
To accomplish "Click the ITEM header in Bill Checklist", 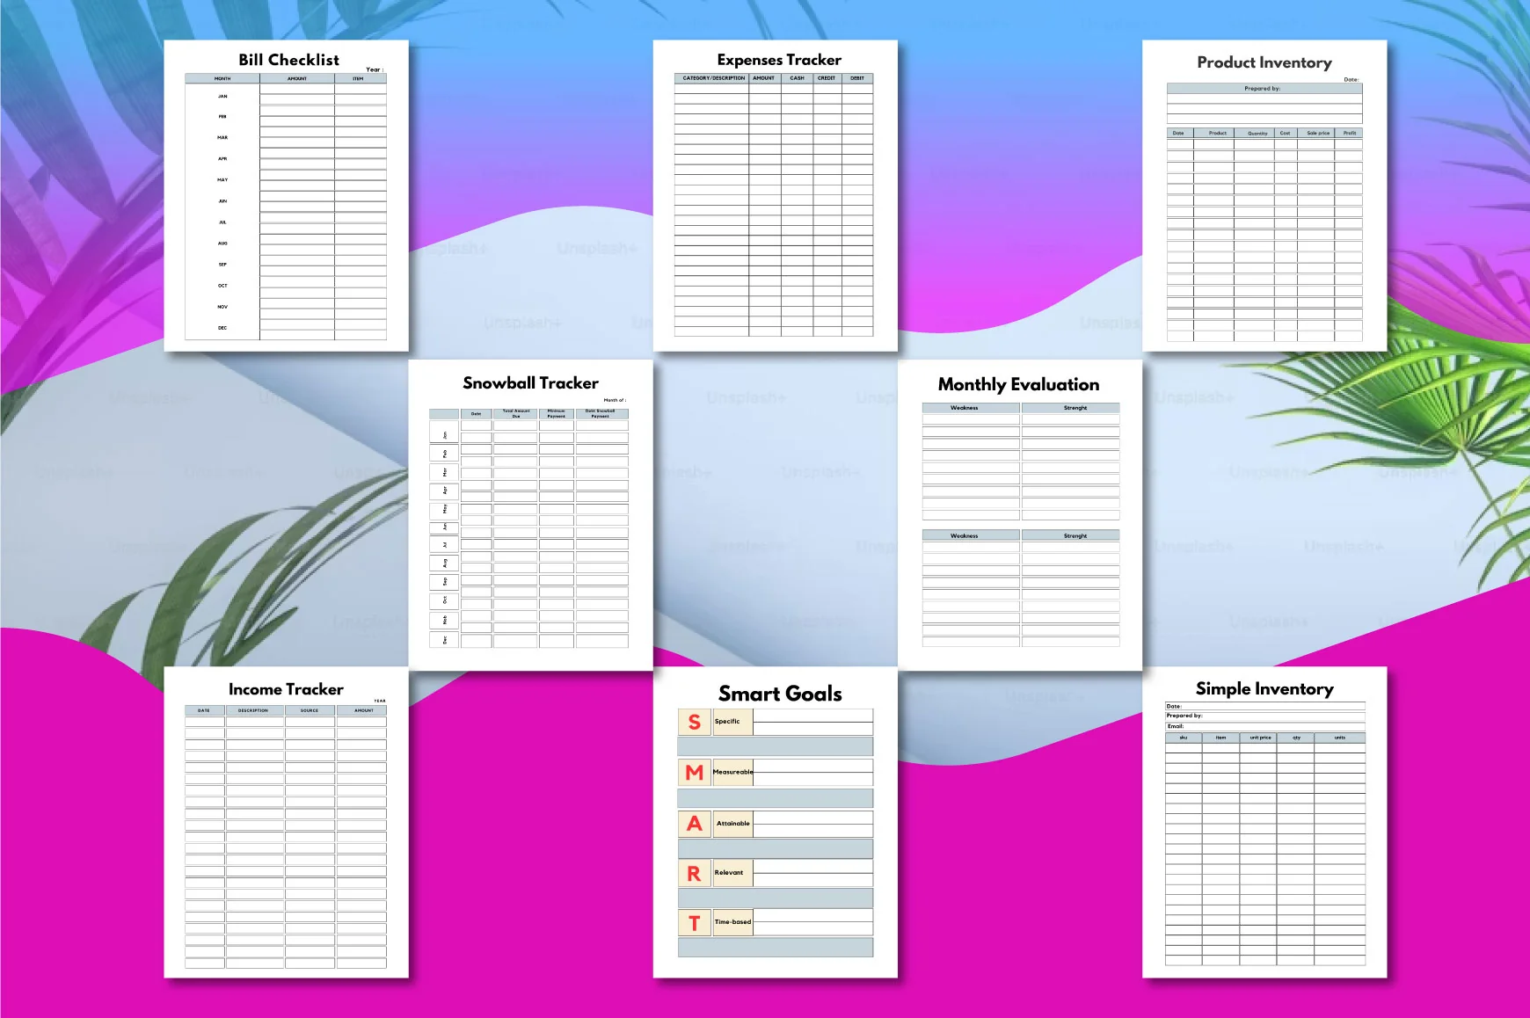I will [359, 78].
